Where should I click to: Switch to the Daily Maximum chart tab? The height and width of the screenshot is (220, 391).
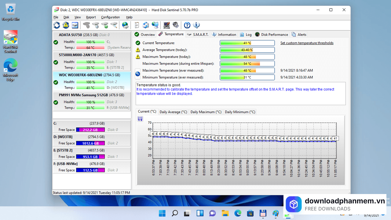[x=206, y=112]
